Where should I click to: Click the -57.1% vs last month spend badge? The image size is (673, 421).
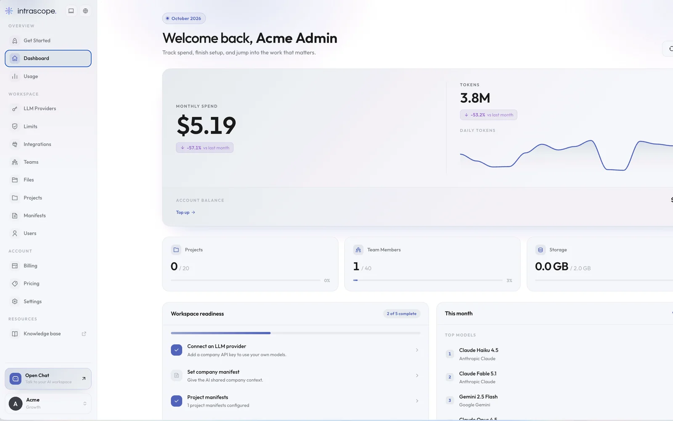coord(204,148)
